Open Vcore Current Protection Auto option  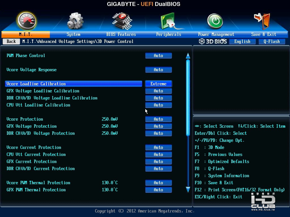click(159, 147)
